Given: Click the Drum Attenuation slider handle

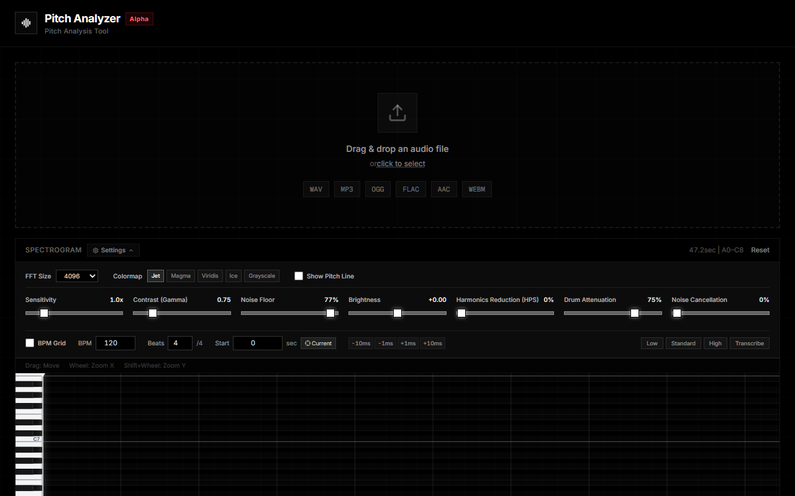Looking at the screenshot, I should coord(635,313).
